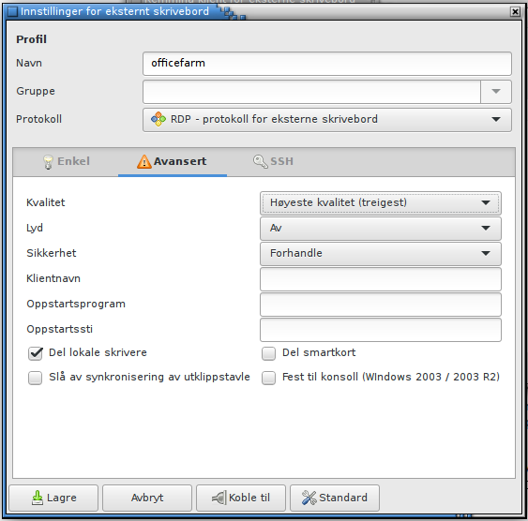Check Fest til konsoll option
This screenshot has height=521, width=528.
click(268, 378)
